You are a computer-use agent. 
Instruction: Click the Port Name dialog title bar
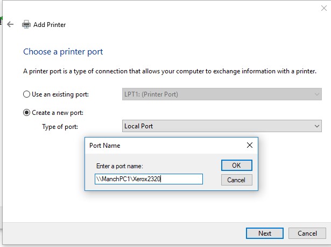[161, 146]
